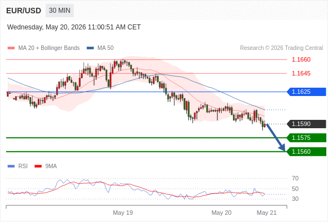The width and height of the screenshot is (328, 222).
Task: Click the 30 MIN timeframe badge
Action: coord(59,11)
